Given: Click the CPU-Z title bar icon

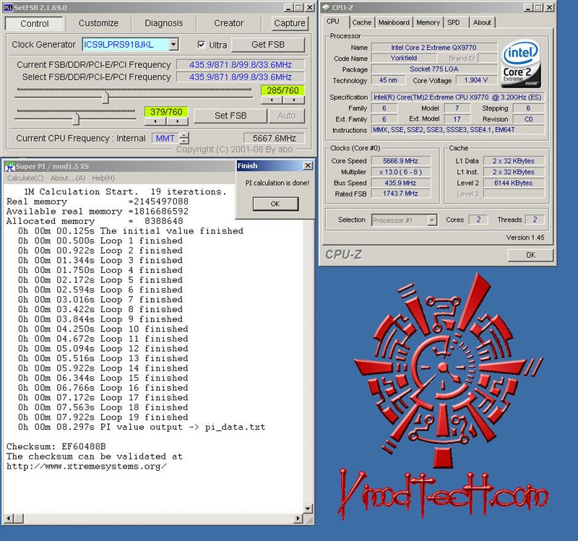Looking at the screenshot, I should pos(326,7).
